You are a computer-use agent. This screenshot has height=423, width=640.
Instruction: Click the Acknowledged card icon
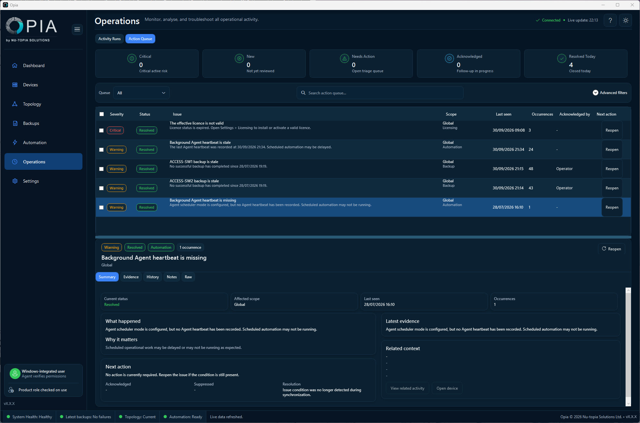tap(449, 58)
